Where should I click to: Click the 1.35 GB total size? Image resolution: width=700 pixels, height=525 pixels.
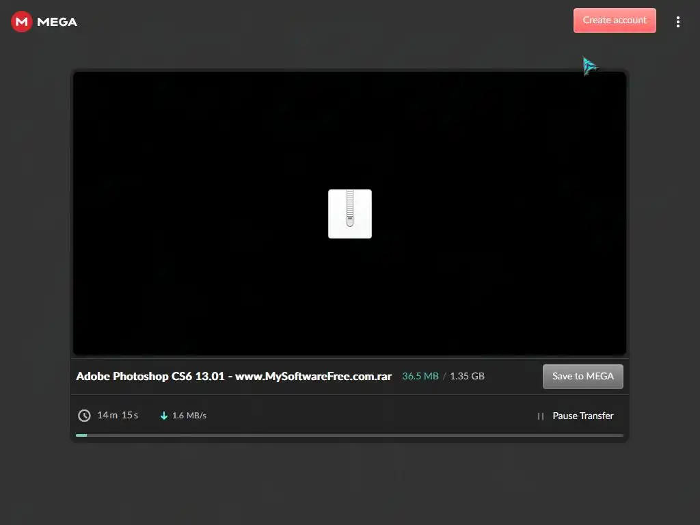(467, 377)
